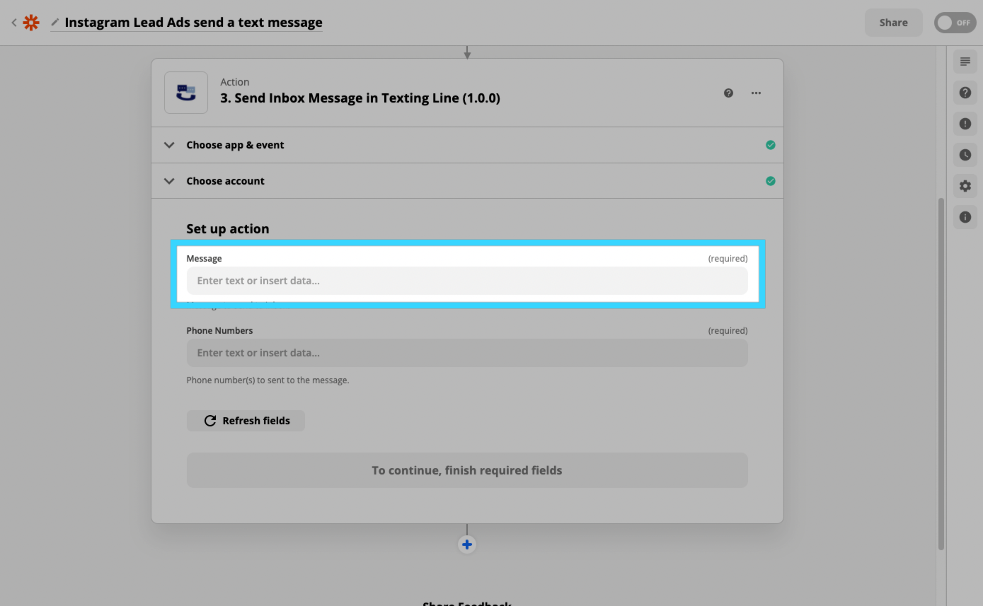
Task: Expand the Choose app & event section
Action: pos(467,145)
